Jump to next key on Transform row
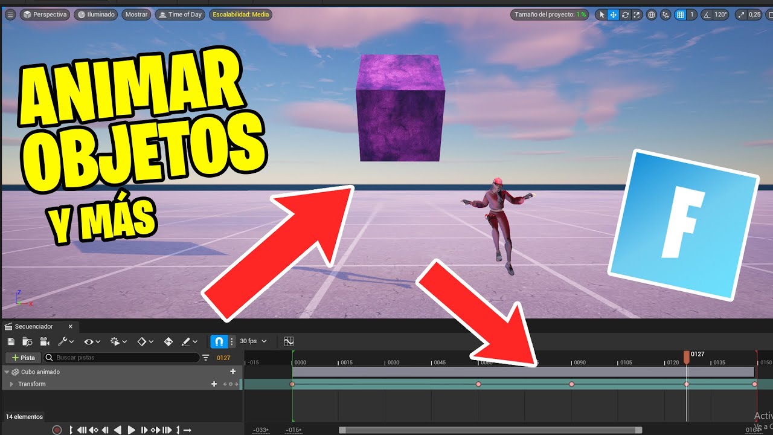Screen dimensions: 773x435 point(236,384)
